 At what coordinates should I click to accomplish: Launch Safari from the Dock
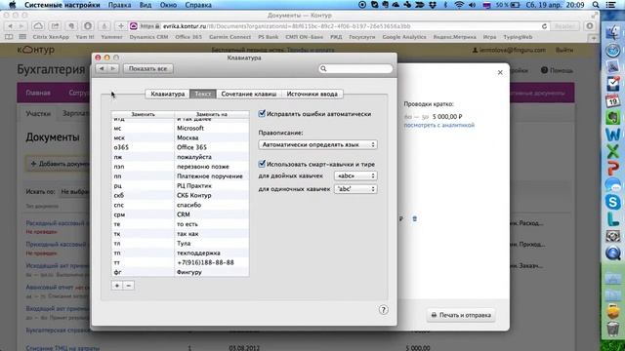612,51
